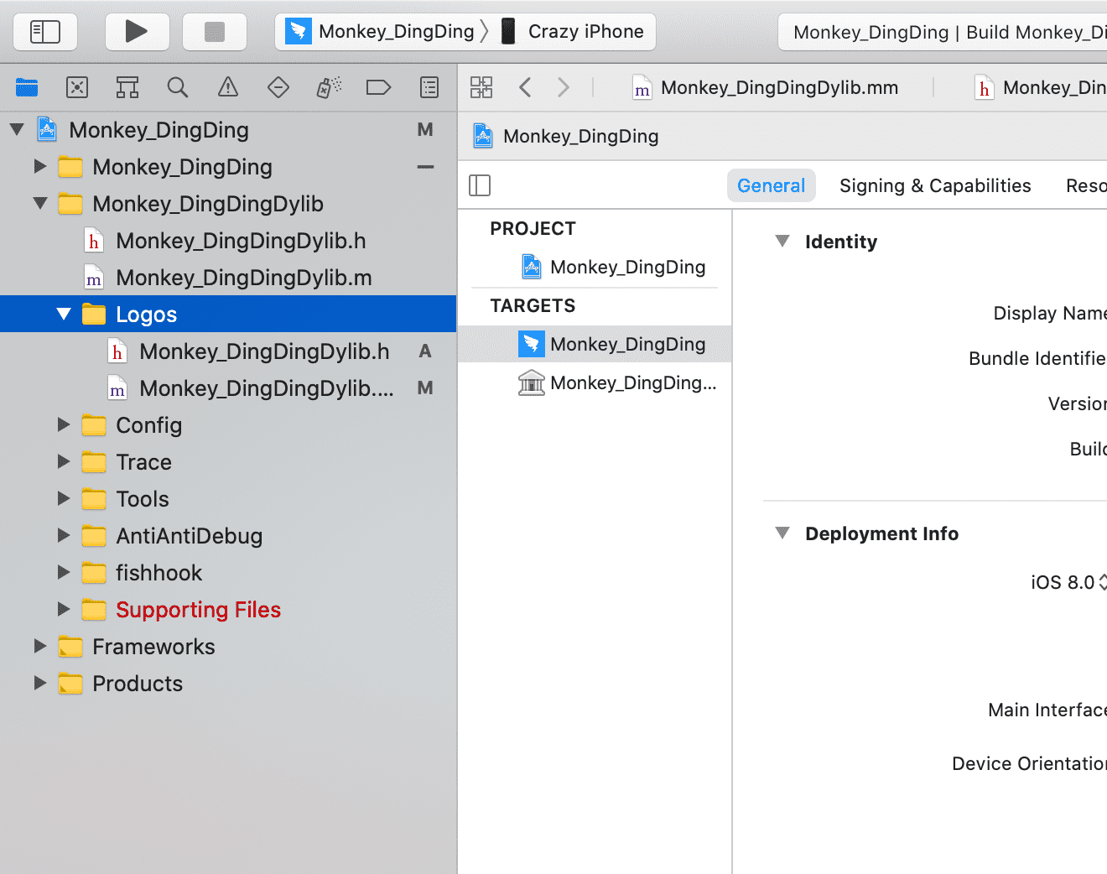This screenshot has width=1107, height=874.
Task: Click the build status activity field
Action: point(943,32)
